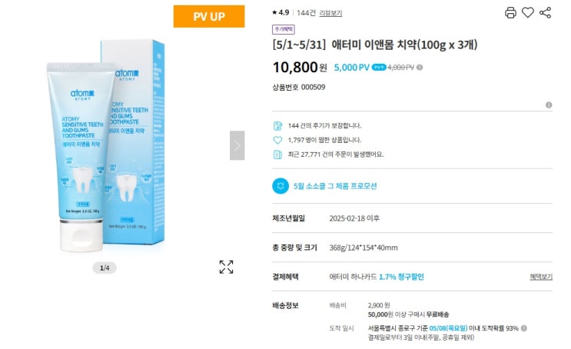This screenshot has height=349, width=571.
Task: Open the 리뷰보기 reviews link
Action: (x=330, y=13)
